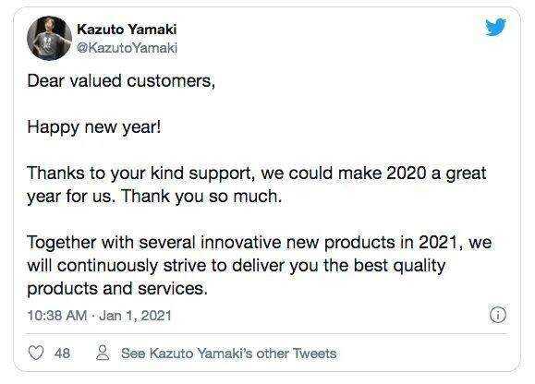This screenshot has width=535, height=384.
Task: Click the 'products and services.' line
Action: (117, 289)
